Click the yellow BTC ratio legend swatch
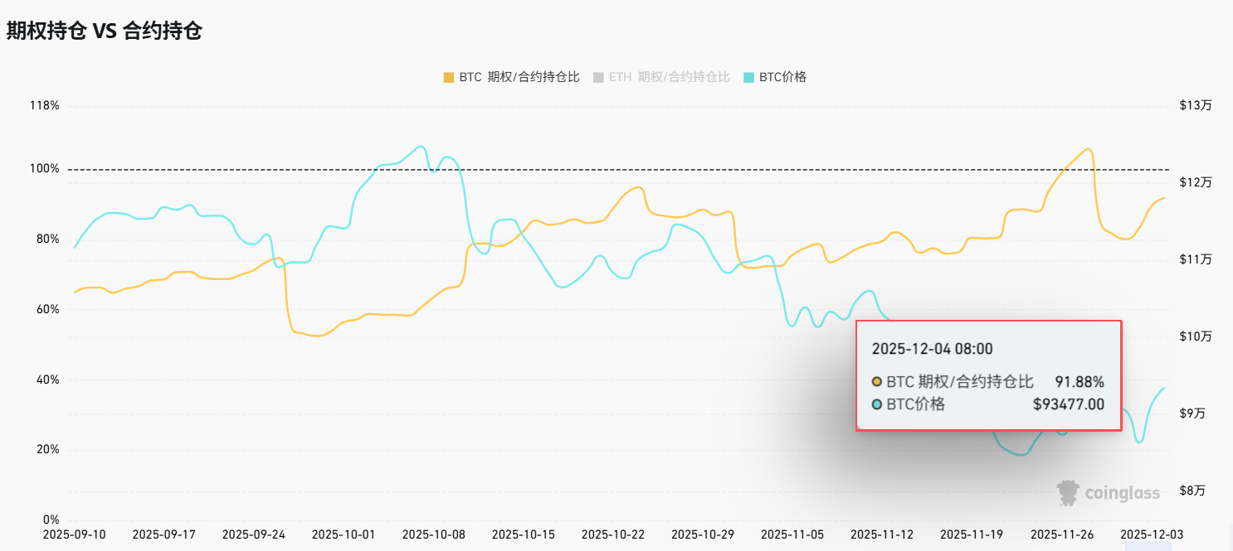Viewport: 1233px width, 551px height. (x=449, y=77)
